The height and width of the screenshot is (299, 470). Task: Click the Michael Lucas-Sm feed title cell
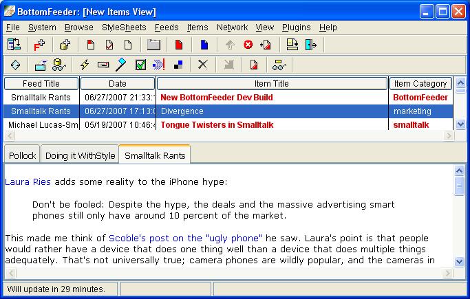43,125
